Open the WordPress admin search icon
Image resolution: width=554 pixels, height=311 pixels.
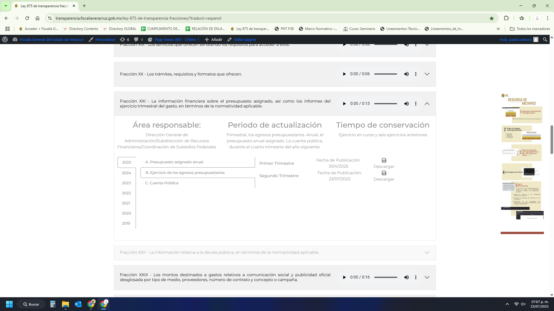click(x=545, y=39)
